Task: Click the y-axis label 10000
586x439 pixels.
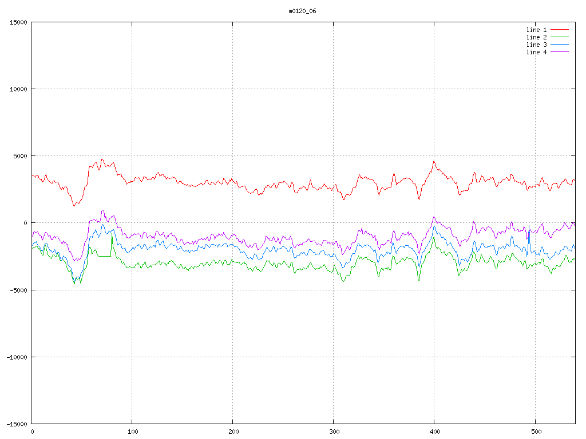Action: point(19,89)
